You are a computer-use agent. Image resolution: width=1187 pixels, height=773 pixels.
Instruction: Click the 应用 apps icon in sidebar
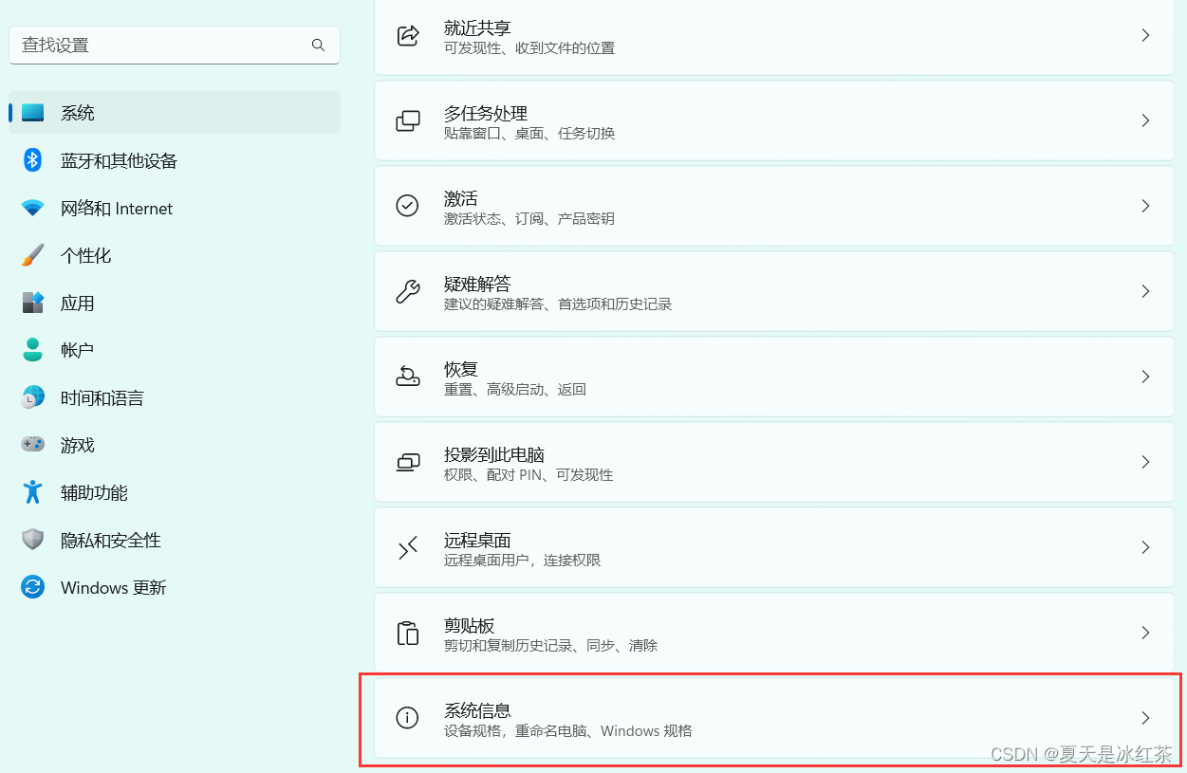[33, 303]
